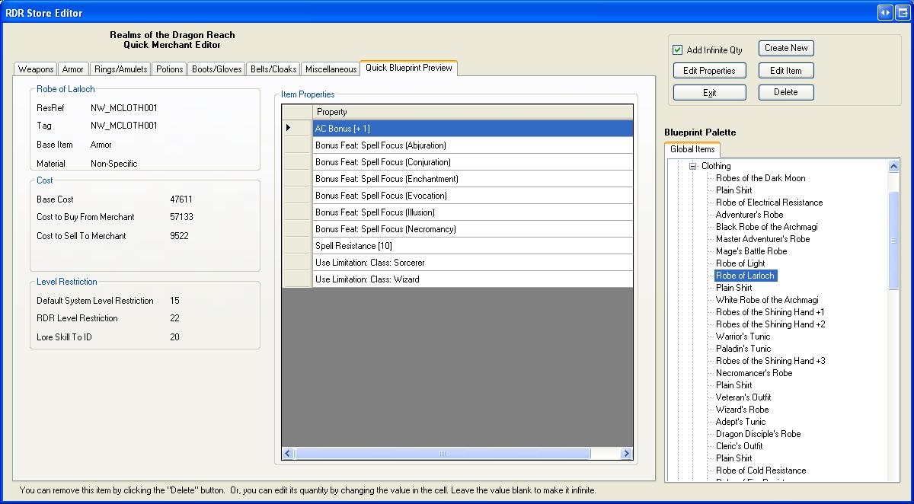Select Dragon Disciple's Robe blueprint
This screenshot has height=504, width=914.
pyautogui.click(x=758, y=434)
